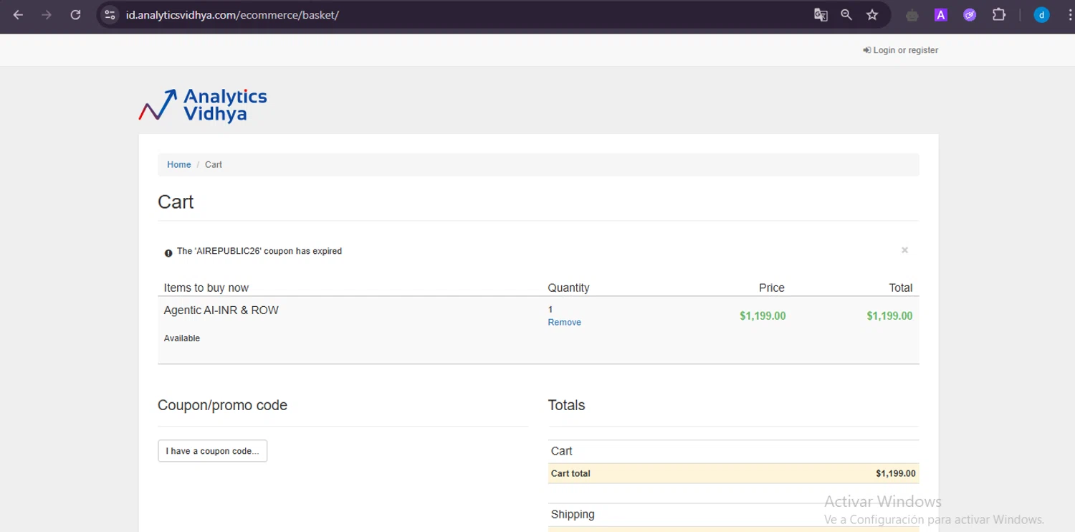Screen dimensions: 1075x532
Task: Click 'Items to buy now' header
Action: pos(206,288)
